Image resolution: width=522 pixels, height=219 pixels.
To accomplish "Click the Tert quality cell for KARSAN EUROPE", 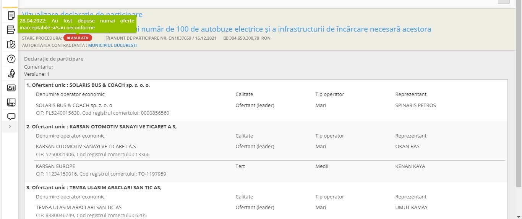I will click(240, 166).
